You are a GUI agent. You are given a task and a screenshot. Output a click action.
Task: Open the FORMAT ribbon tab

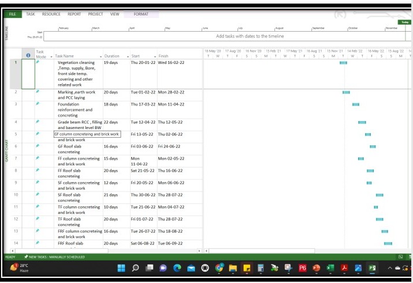141,14
